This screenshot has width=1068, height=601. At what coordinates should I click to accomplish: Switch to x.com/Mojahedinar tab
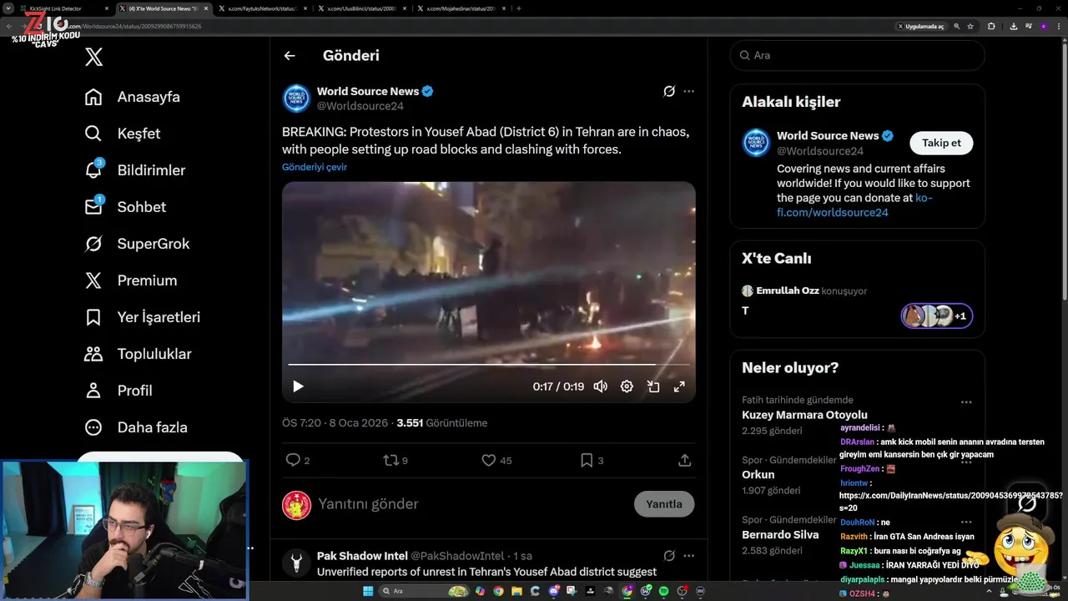click(x=461, y=8)
